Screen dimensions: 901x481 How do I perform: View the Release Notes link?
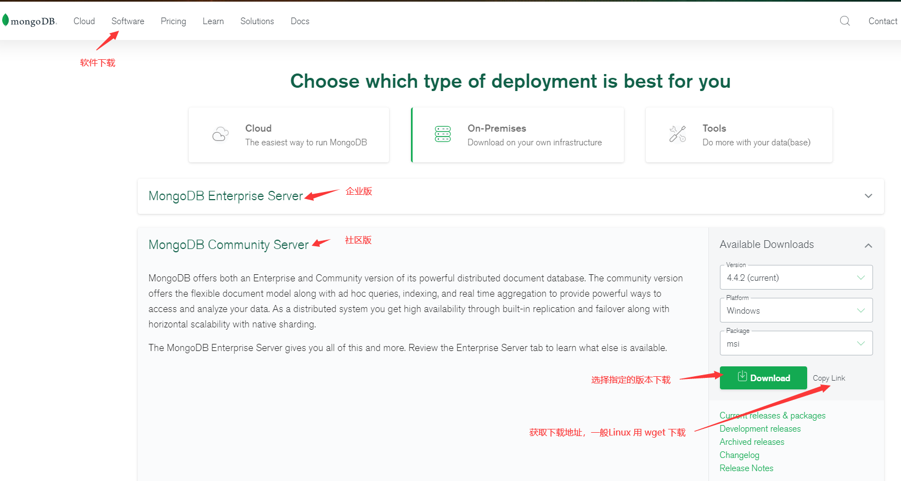(x=746, y=468)
